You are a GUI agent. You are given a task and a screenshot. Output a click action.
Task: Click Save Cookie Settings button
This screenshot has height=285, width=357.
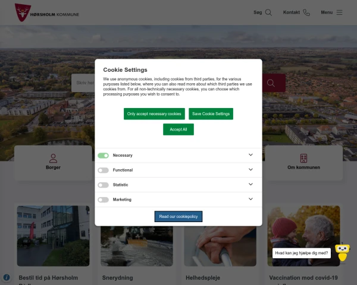(x=211, y=114)
